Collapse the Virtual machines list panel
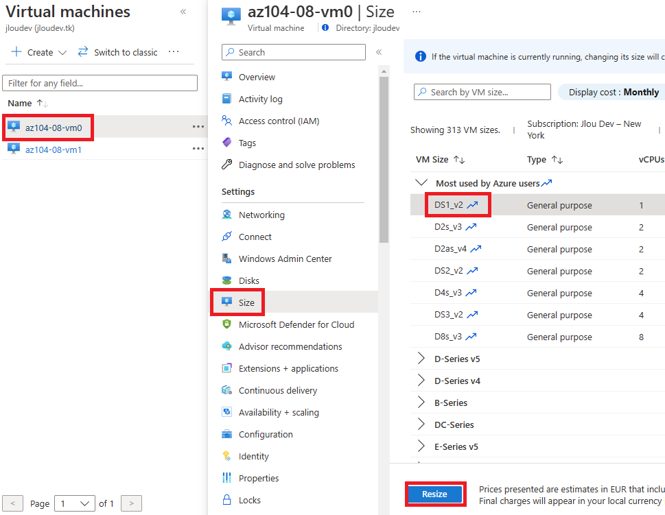 pyautogui.click(x=183, y=12)
